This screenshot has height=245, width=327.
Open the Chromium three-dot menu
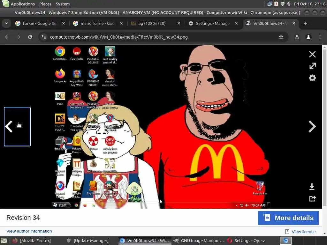tap(320, 37)
